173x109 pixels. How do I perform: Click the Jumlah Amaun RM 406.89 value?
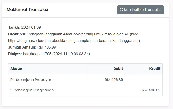[x=47, y=47]
